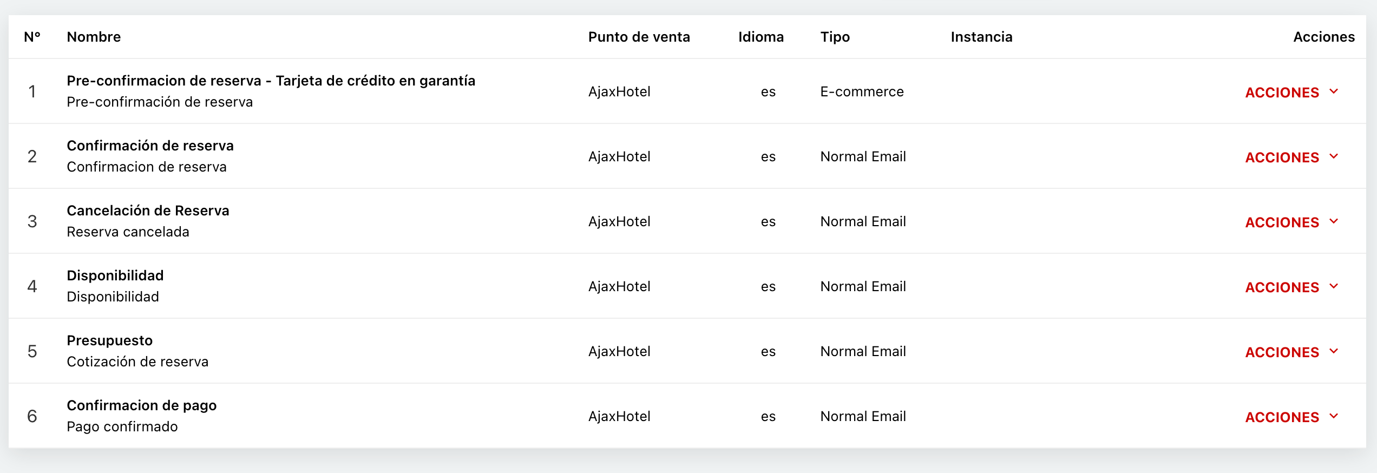This screenshot has height=473, width=1377.
Task: Select the Confirmación de reserva template name
Action: coord(150,146)
